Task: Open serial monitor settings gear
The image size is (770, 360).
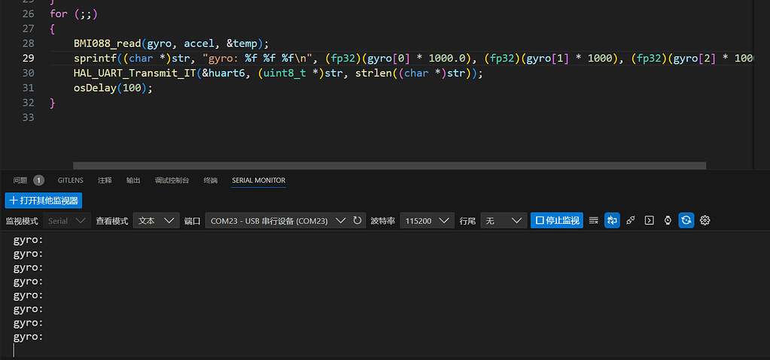Action: tap(705, 220)
